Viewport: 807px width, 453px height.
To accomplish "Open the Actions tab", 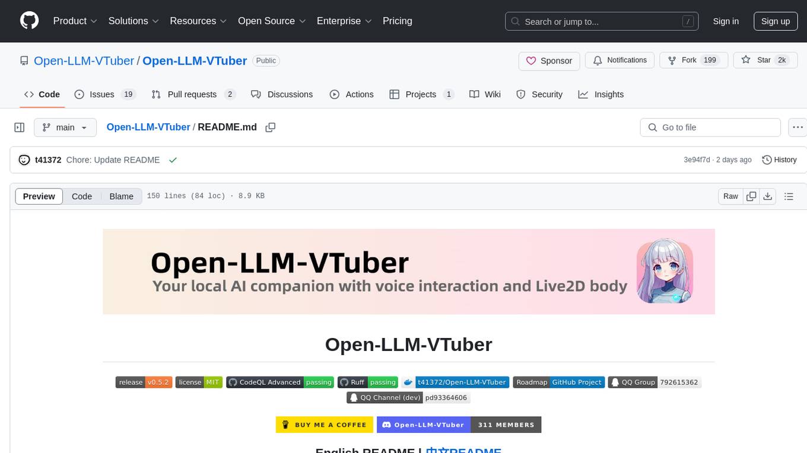I will click(352, 94).
